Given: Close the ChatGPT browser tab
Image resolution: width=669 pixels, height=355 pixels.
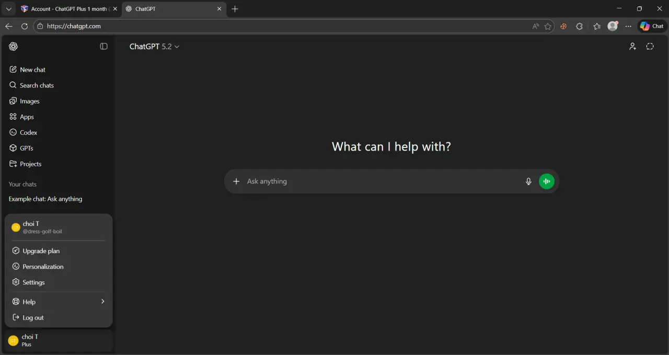Looking at the screenshot, I should click(x=220, y=9).
